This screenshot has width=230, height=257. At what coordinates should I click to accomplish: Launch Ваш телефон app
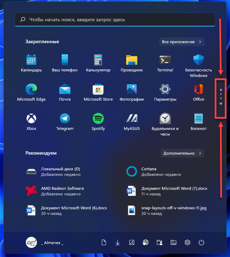pyautogui.click(x=65, y=63)
